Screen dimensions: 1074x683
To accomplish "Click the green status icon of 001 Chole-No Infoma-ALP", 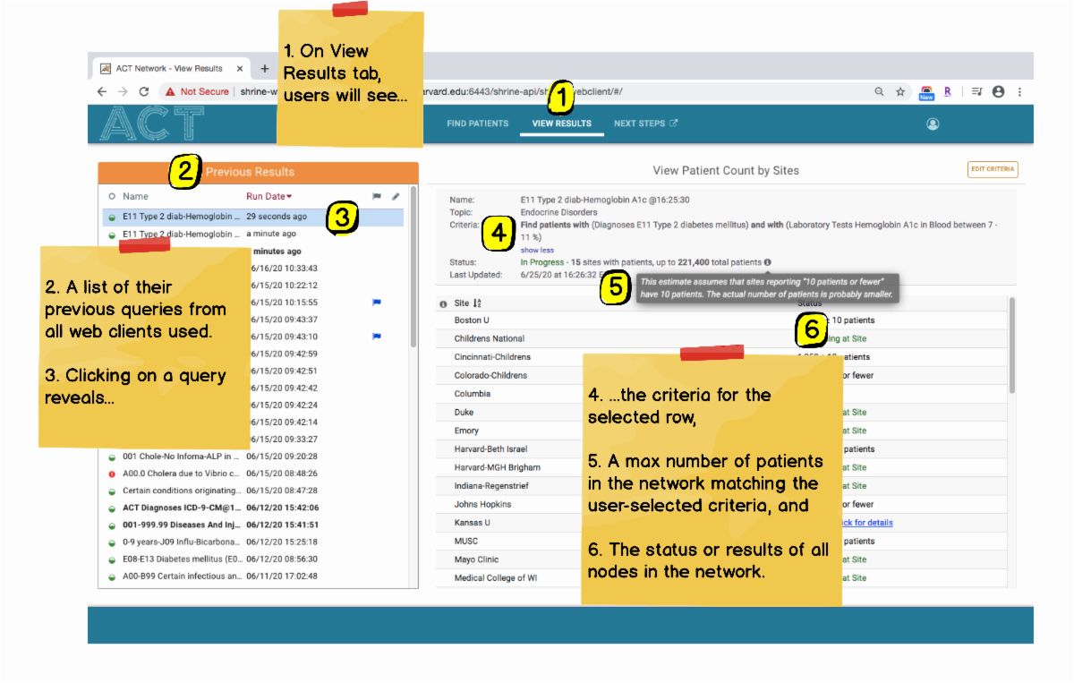I will [x=112, y=457].
